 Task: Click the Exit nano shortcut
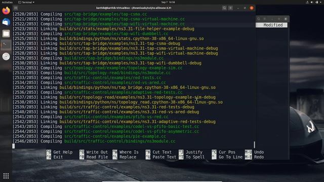coord(55,157)
